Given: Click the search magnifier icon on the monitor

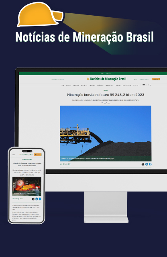Looking at the screenshot, I should (149, 85).
